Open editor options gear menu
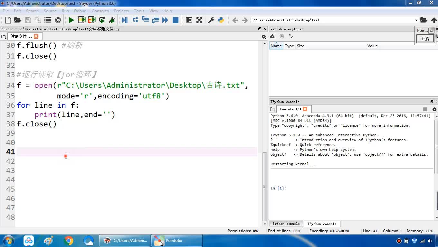Viewport: 438px width, 247px height. (264, 37)
